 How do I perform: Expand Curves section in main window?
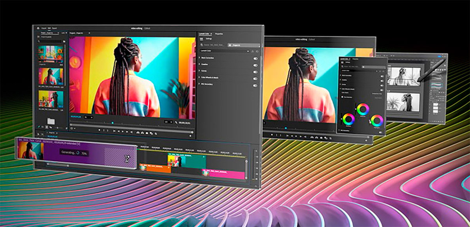click(199, 71)
